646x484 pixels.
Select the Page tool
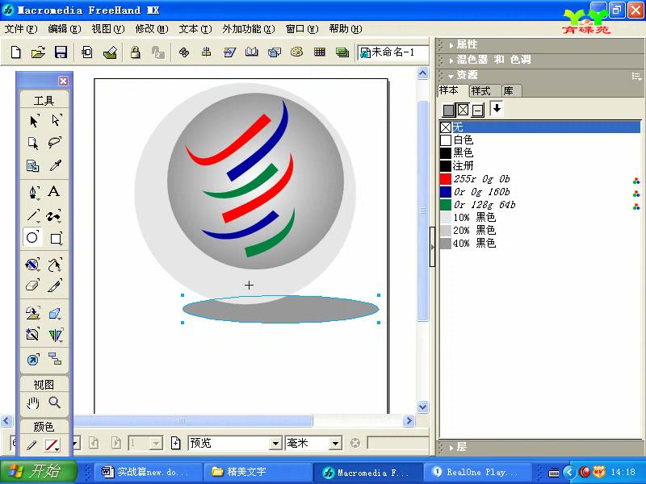[x=33, y=143]
